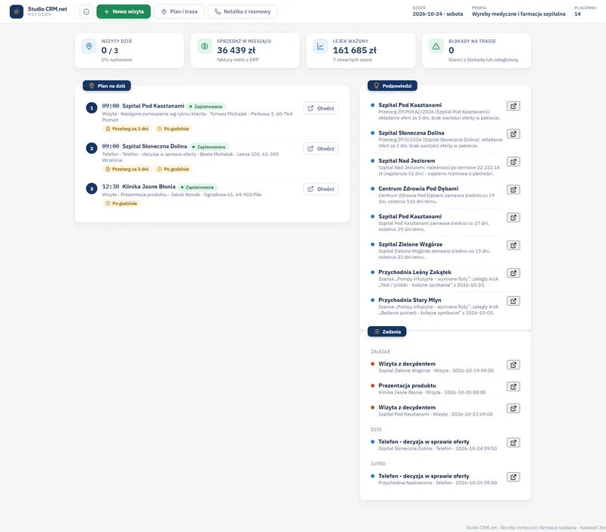Click the warning icon on Blokady na trasie card

pos(436,46)
